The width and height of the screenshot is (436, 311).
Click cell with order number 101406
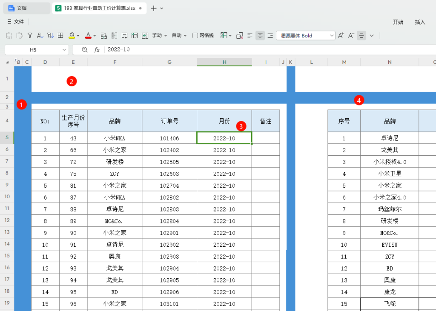pyautogui.click(x=169, y=138)
